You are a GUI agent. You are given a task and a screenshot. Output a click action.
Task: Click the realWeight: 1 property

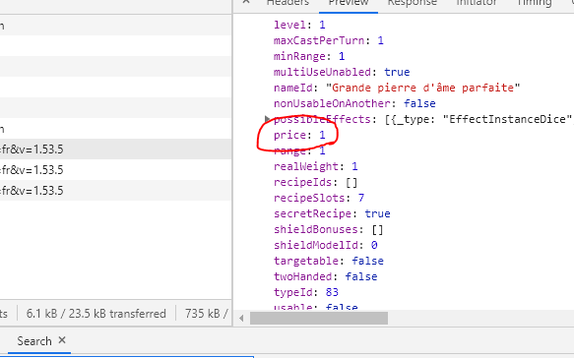point(316,166)
